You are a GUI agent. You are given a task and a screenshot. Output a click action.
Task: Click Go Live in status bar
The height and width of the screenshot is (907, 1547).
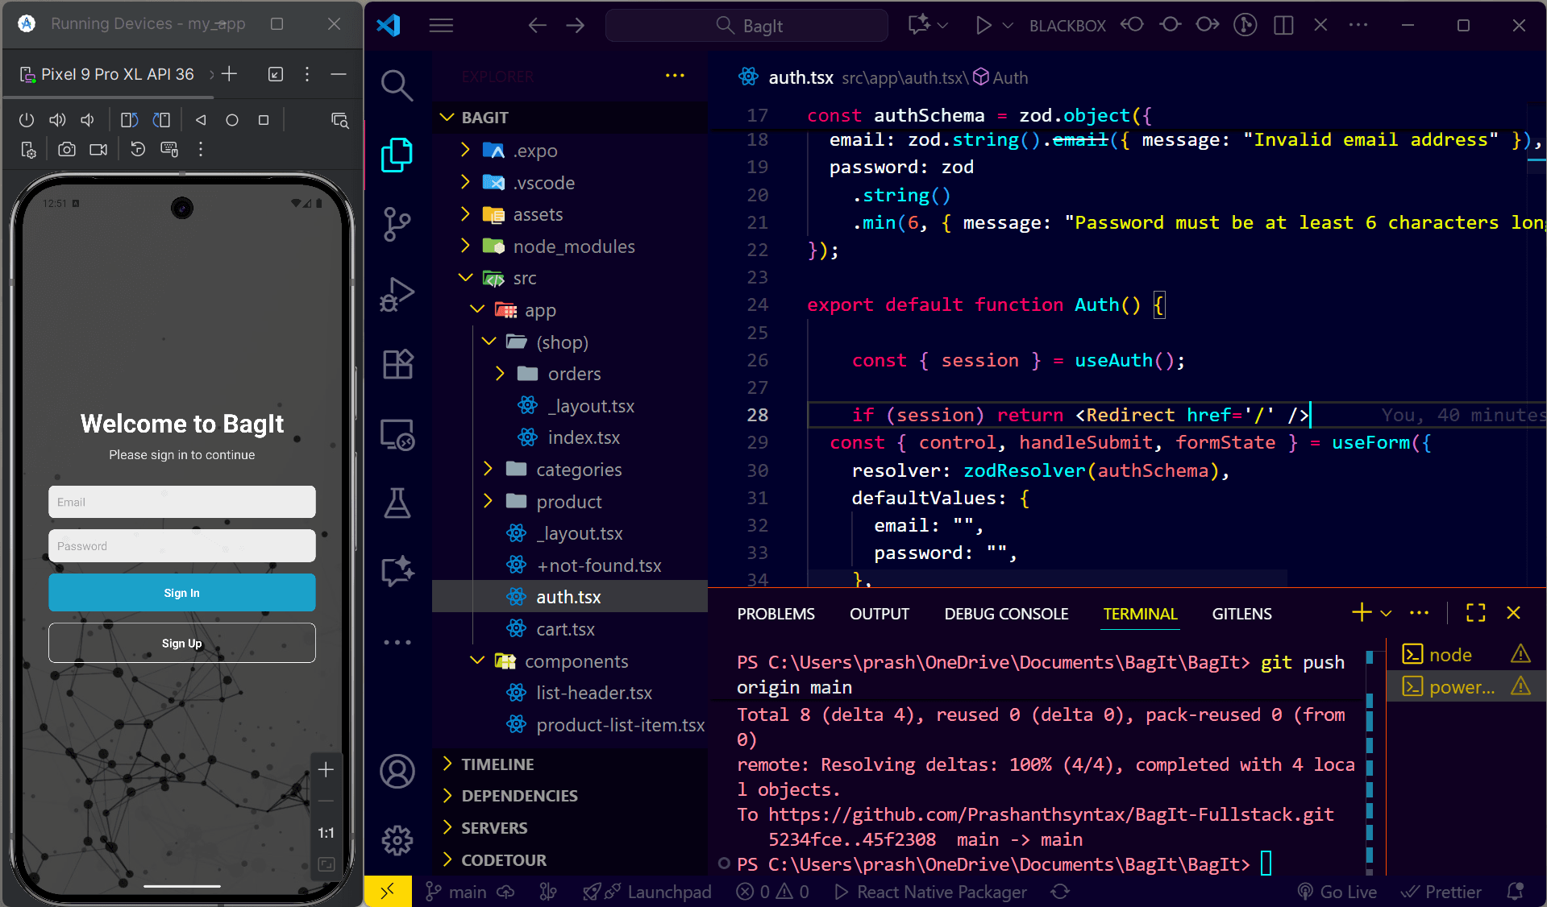pos(1337,892)
